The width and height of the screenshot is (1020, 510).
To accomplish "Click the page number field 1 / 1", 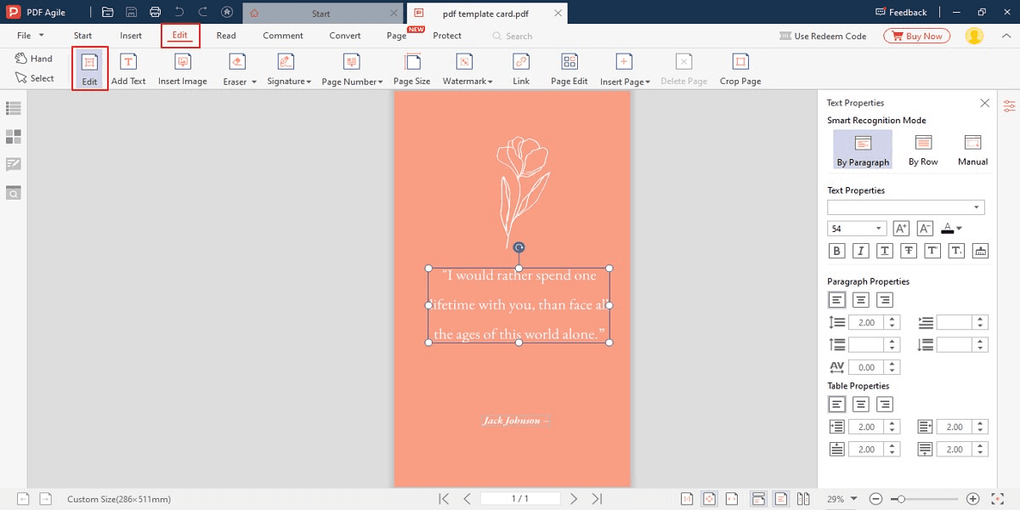I will pyautogui.click(x=520, y=499).
